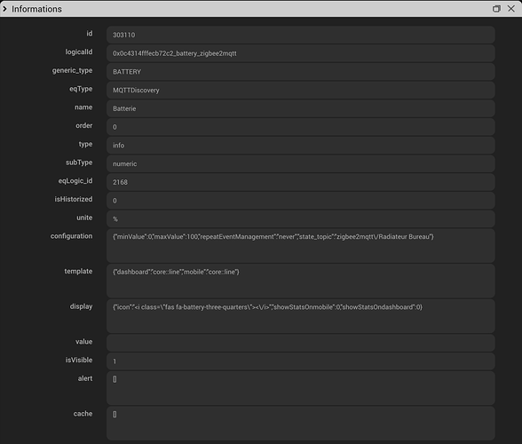Click the isHistorized value field
Image resolution: width=522 pixels, height=444 pixels.
(301, 201)
